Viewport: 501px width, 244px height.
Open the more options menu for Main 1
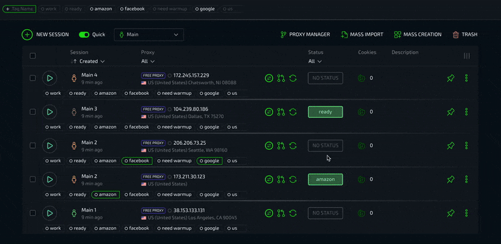click(467, 213)
